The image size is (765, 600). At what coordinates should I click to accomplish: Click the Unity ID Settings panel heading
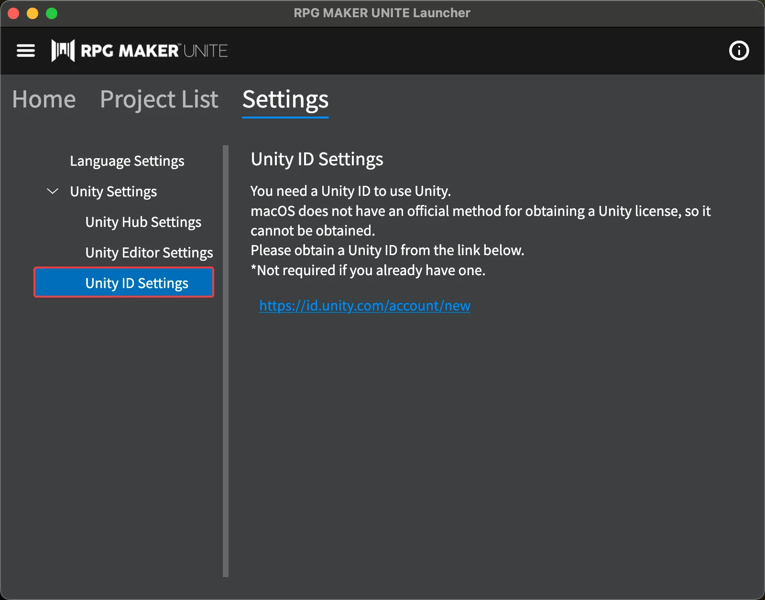click(x=317, y=159)
